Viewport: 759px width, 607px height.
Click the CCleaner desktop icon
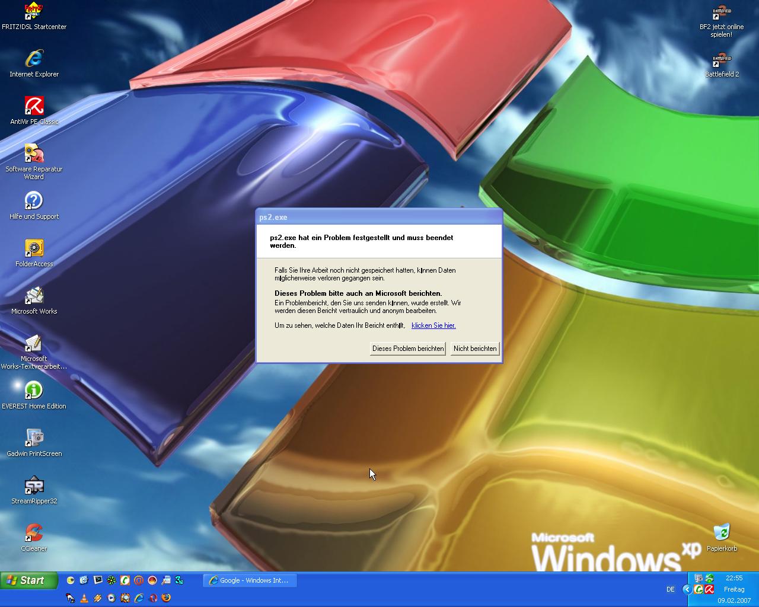pyautogui.click(x=34, y=538)
